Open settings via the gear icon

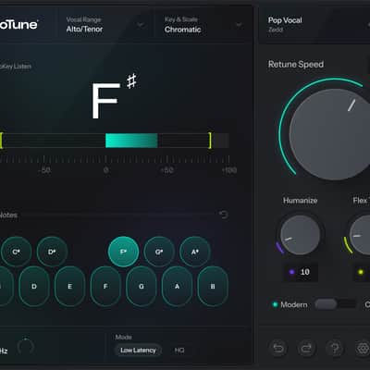pos(363,348)
